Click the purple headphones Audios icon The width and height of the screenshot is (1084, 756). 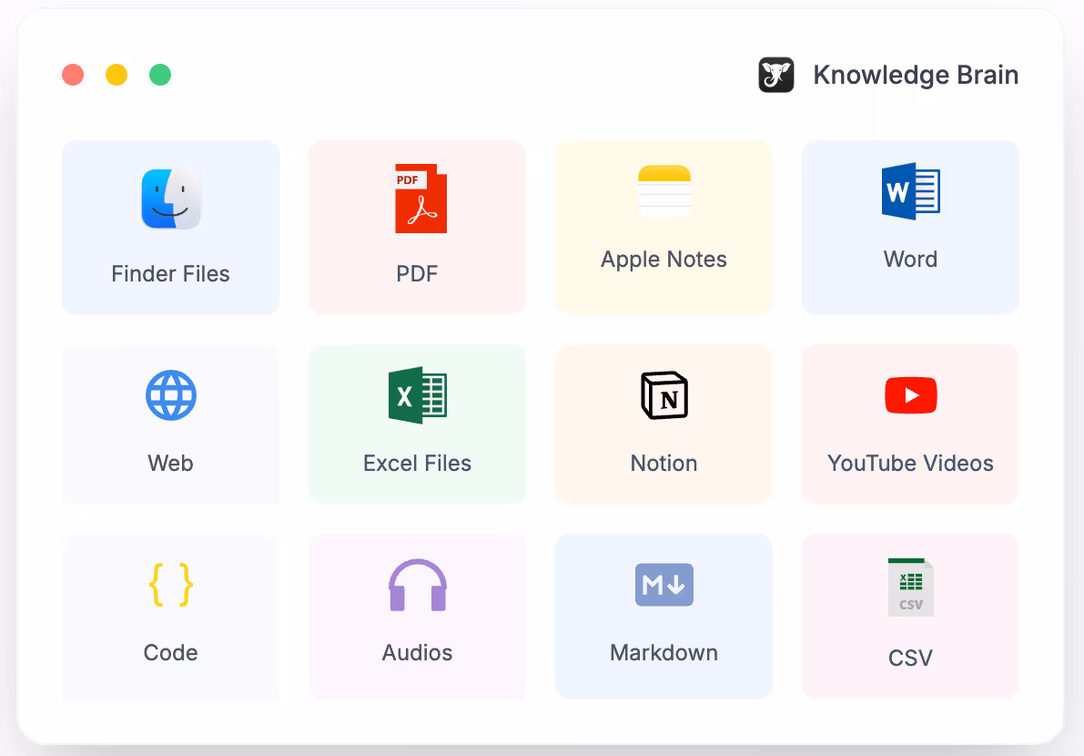tap(418, 585)
